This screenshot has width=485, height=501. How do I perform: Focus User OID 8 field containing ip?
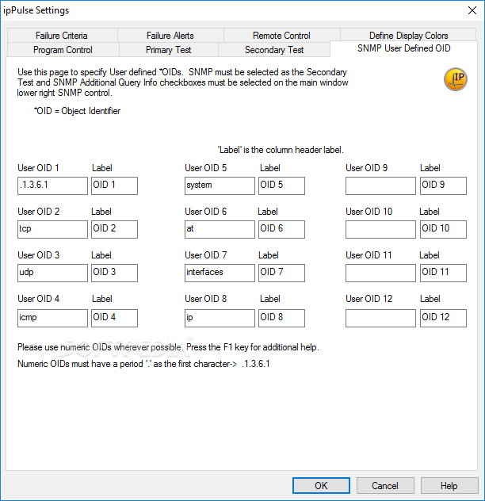pyautogui.click(x=220, y=318)
